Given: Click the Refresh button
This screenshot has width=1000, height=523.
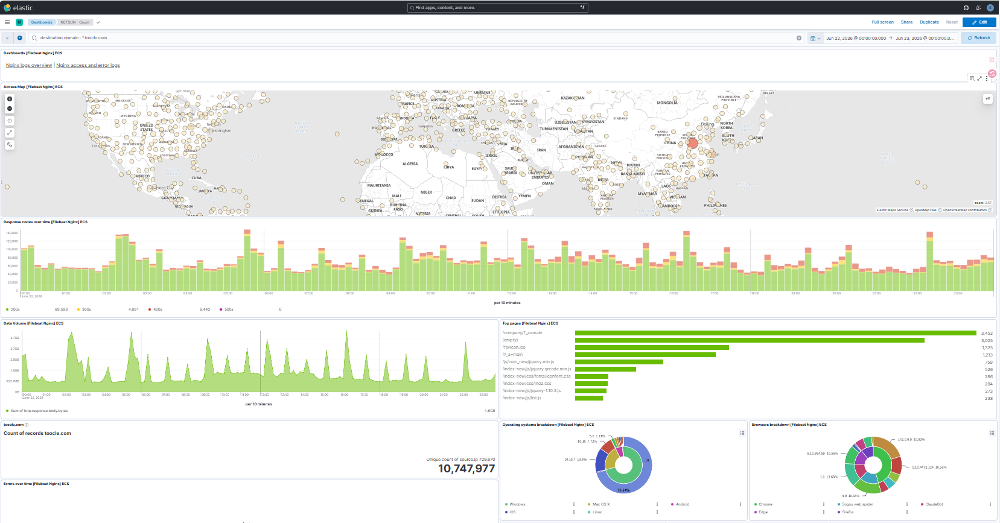Looking at the screenshot, I should (979, 38).
